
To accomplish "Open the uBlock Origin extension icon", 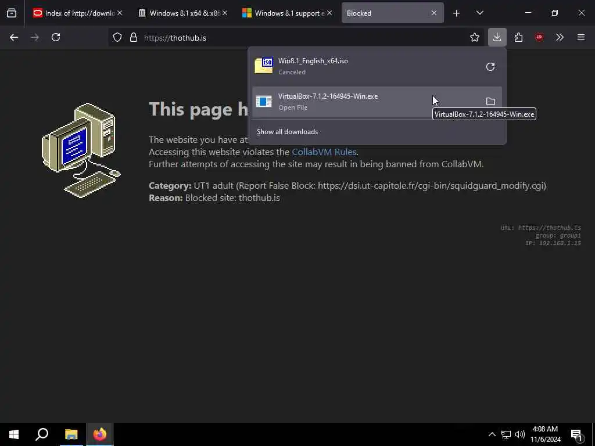I will (539, 37).
